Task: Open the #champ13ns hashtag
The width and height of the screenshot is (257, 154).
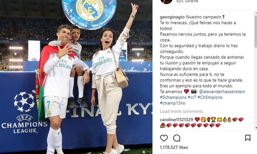Action: pos(173,103)
